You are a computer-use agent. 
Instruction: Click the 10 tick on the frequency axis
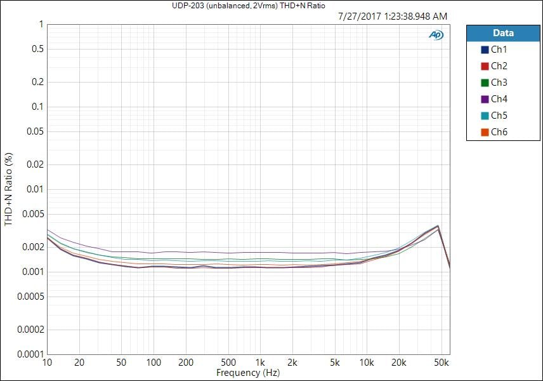[x=48, y=363]
